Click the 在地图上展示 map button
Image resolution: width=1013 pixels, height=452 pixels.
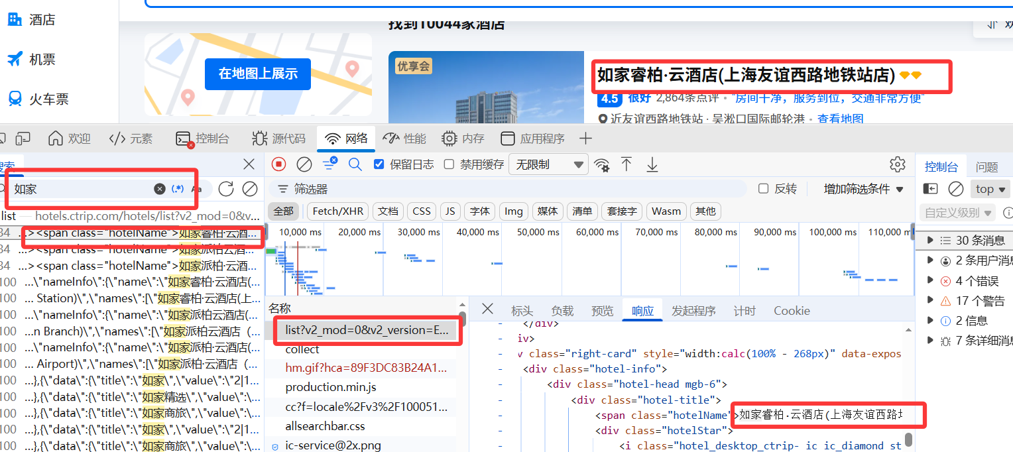[258, 74]
